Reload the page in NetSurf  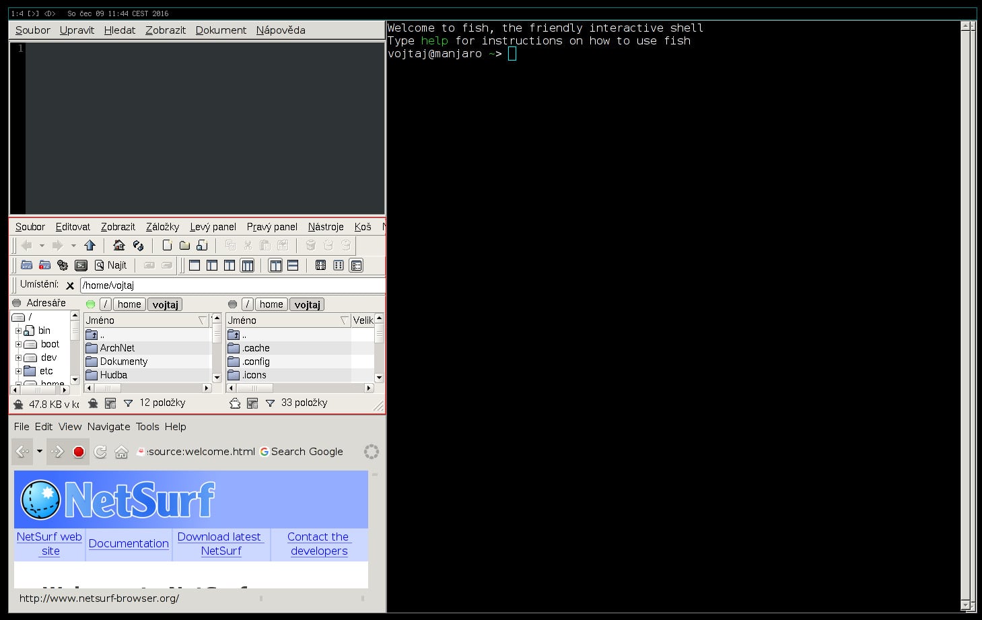tap(100, 452)
